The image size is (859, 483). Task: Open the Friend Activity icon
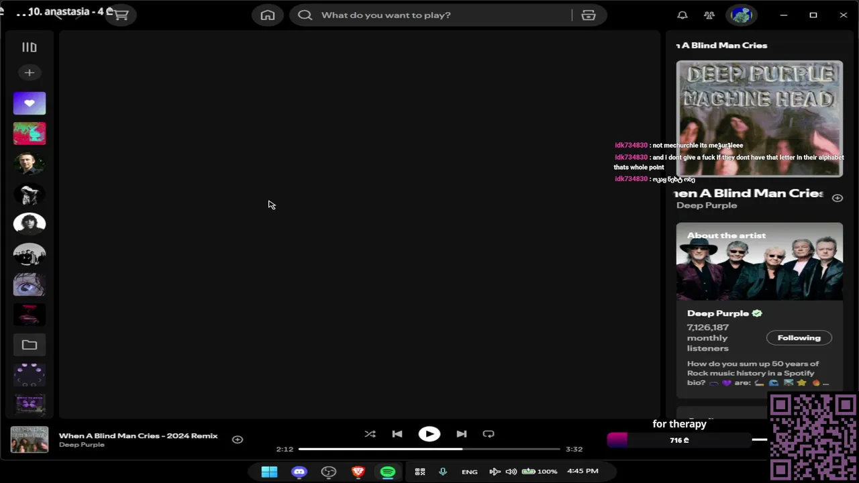point(709,15)
